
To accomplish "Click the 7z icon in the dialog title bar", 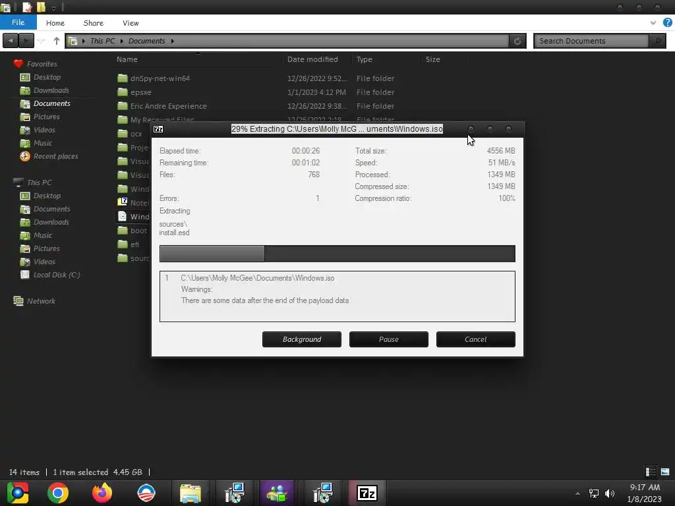I will [x=158, y=129].
